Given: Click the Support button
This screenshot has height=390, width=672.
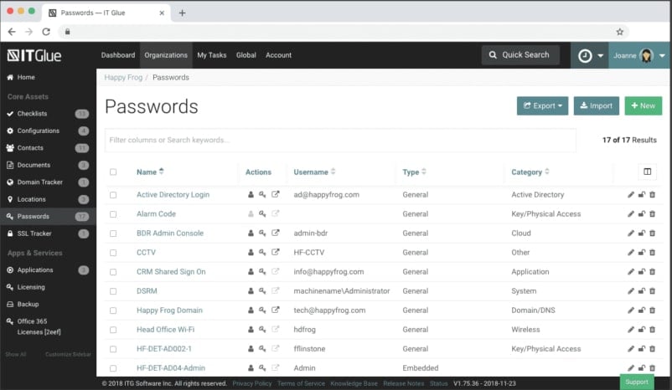Looking at the screenshot, I should (x=637, y=382).
